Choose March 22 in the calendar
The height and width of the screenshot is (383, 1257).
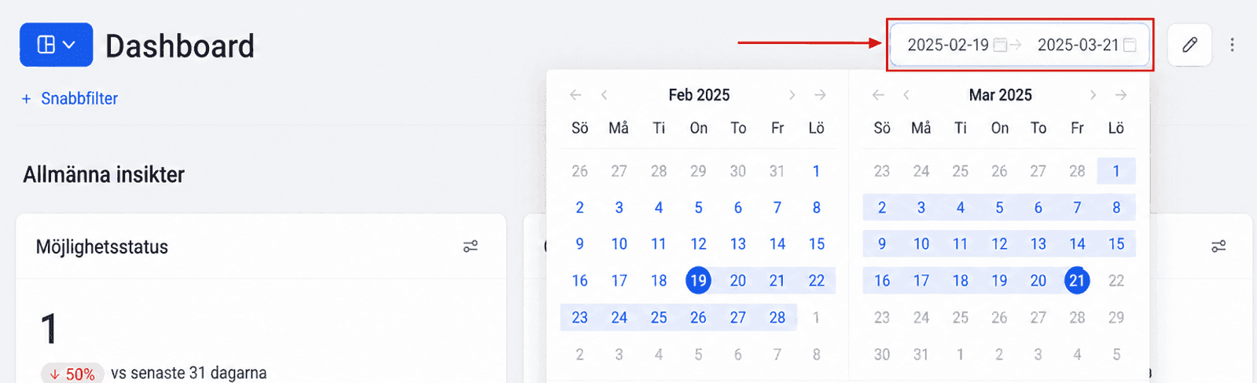(1116, 280)
